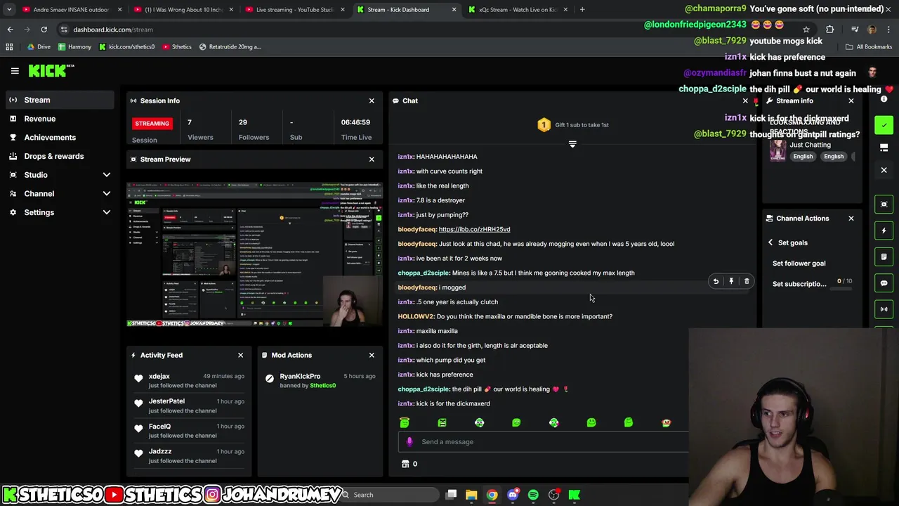Go back using the arrow beside Set goals
899x506 pixels.
[x=770, y=242]
